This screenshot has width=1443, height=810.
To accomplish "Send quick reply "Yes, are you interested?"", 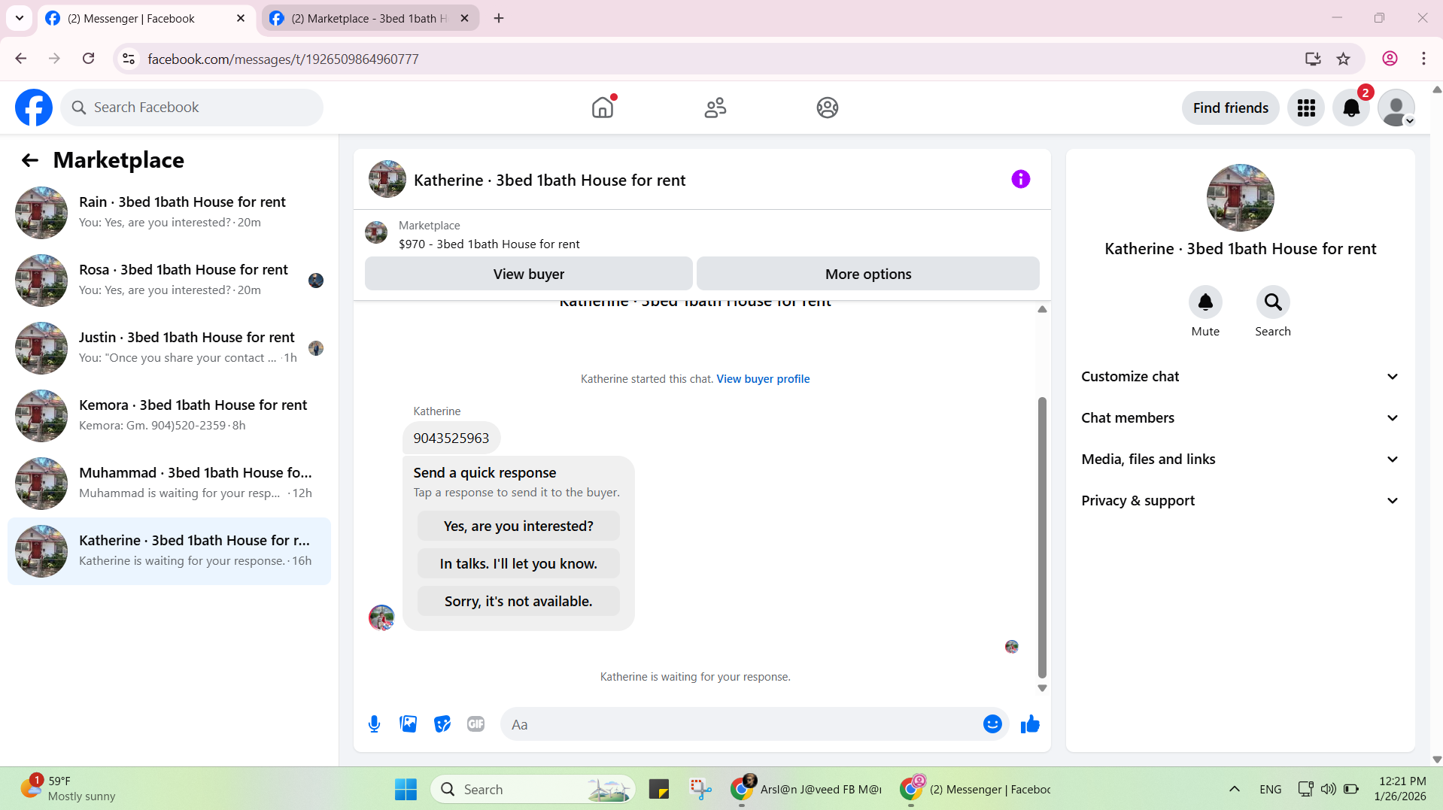I will click(518, 526).
